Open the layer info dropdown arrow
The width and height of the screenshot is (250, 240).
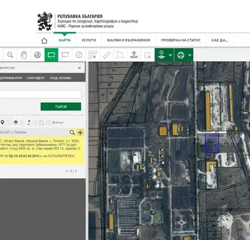170,55
